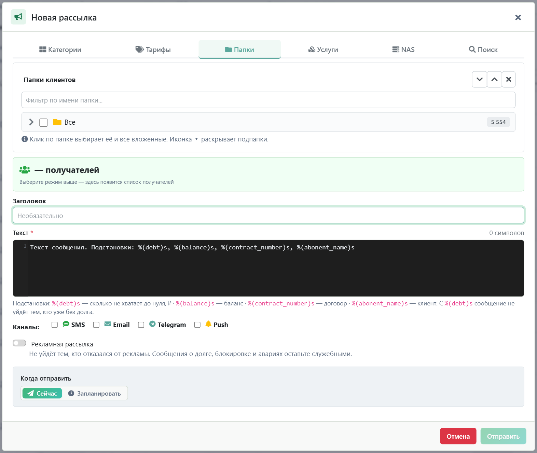Click the green SMS bubble icon
This screenshot has height=453, width=537.
click(66, 324)
